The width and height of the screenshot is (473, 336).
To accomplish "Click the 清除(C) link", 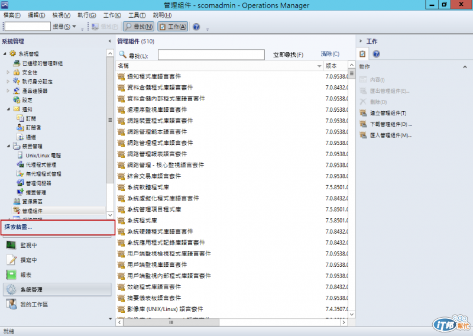I will coord(330,54).
